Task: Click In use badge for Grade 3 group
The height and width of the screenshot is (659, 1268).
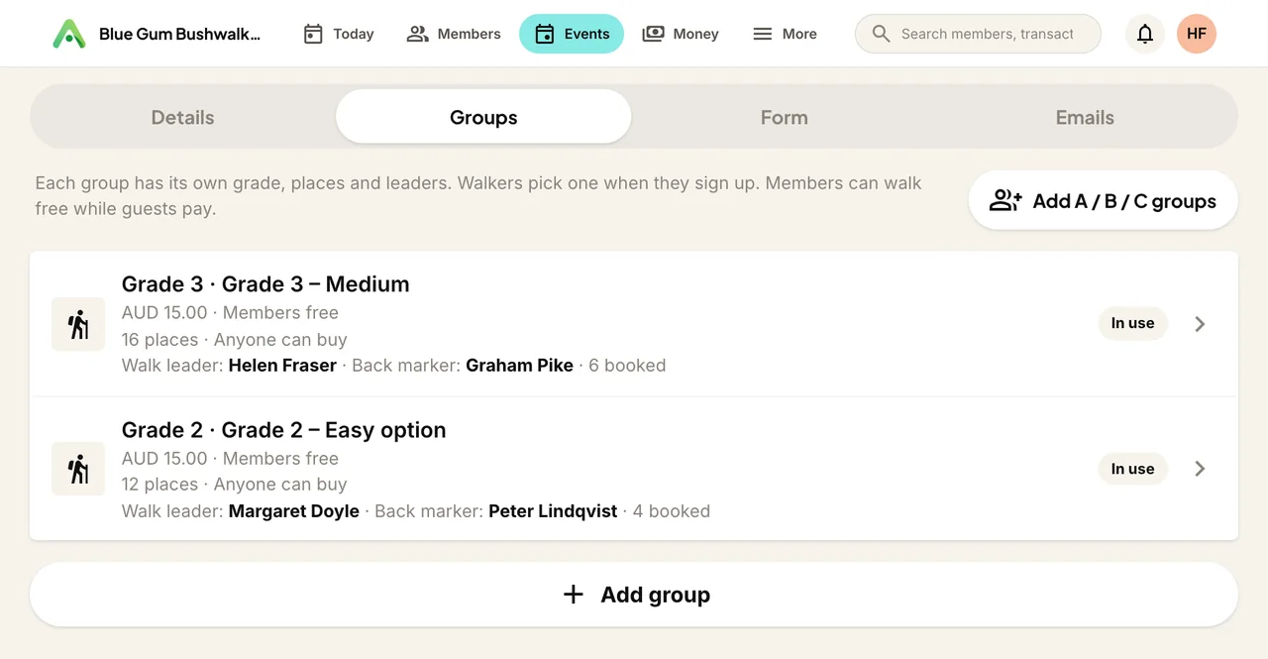Action: pyautogui.click(x=1132, y=323)
